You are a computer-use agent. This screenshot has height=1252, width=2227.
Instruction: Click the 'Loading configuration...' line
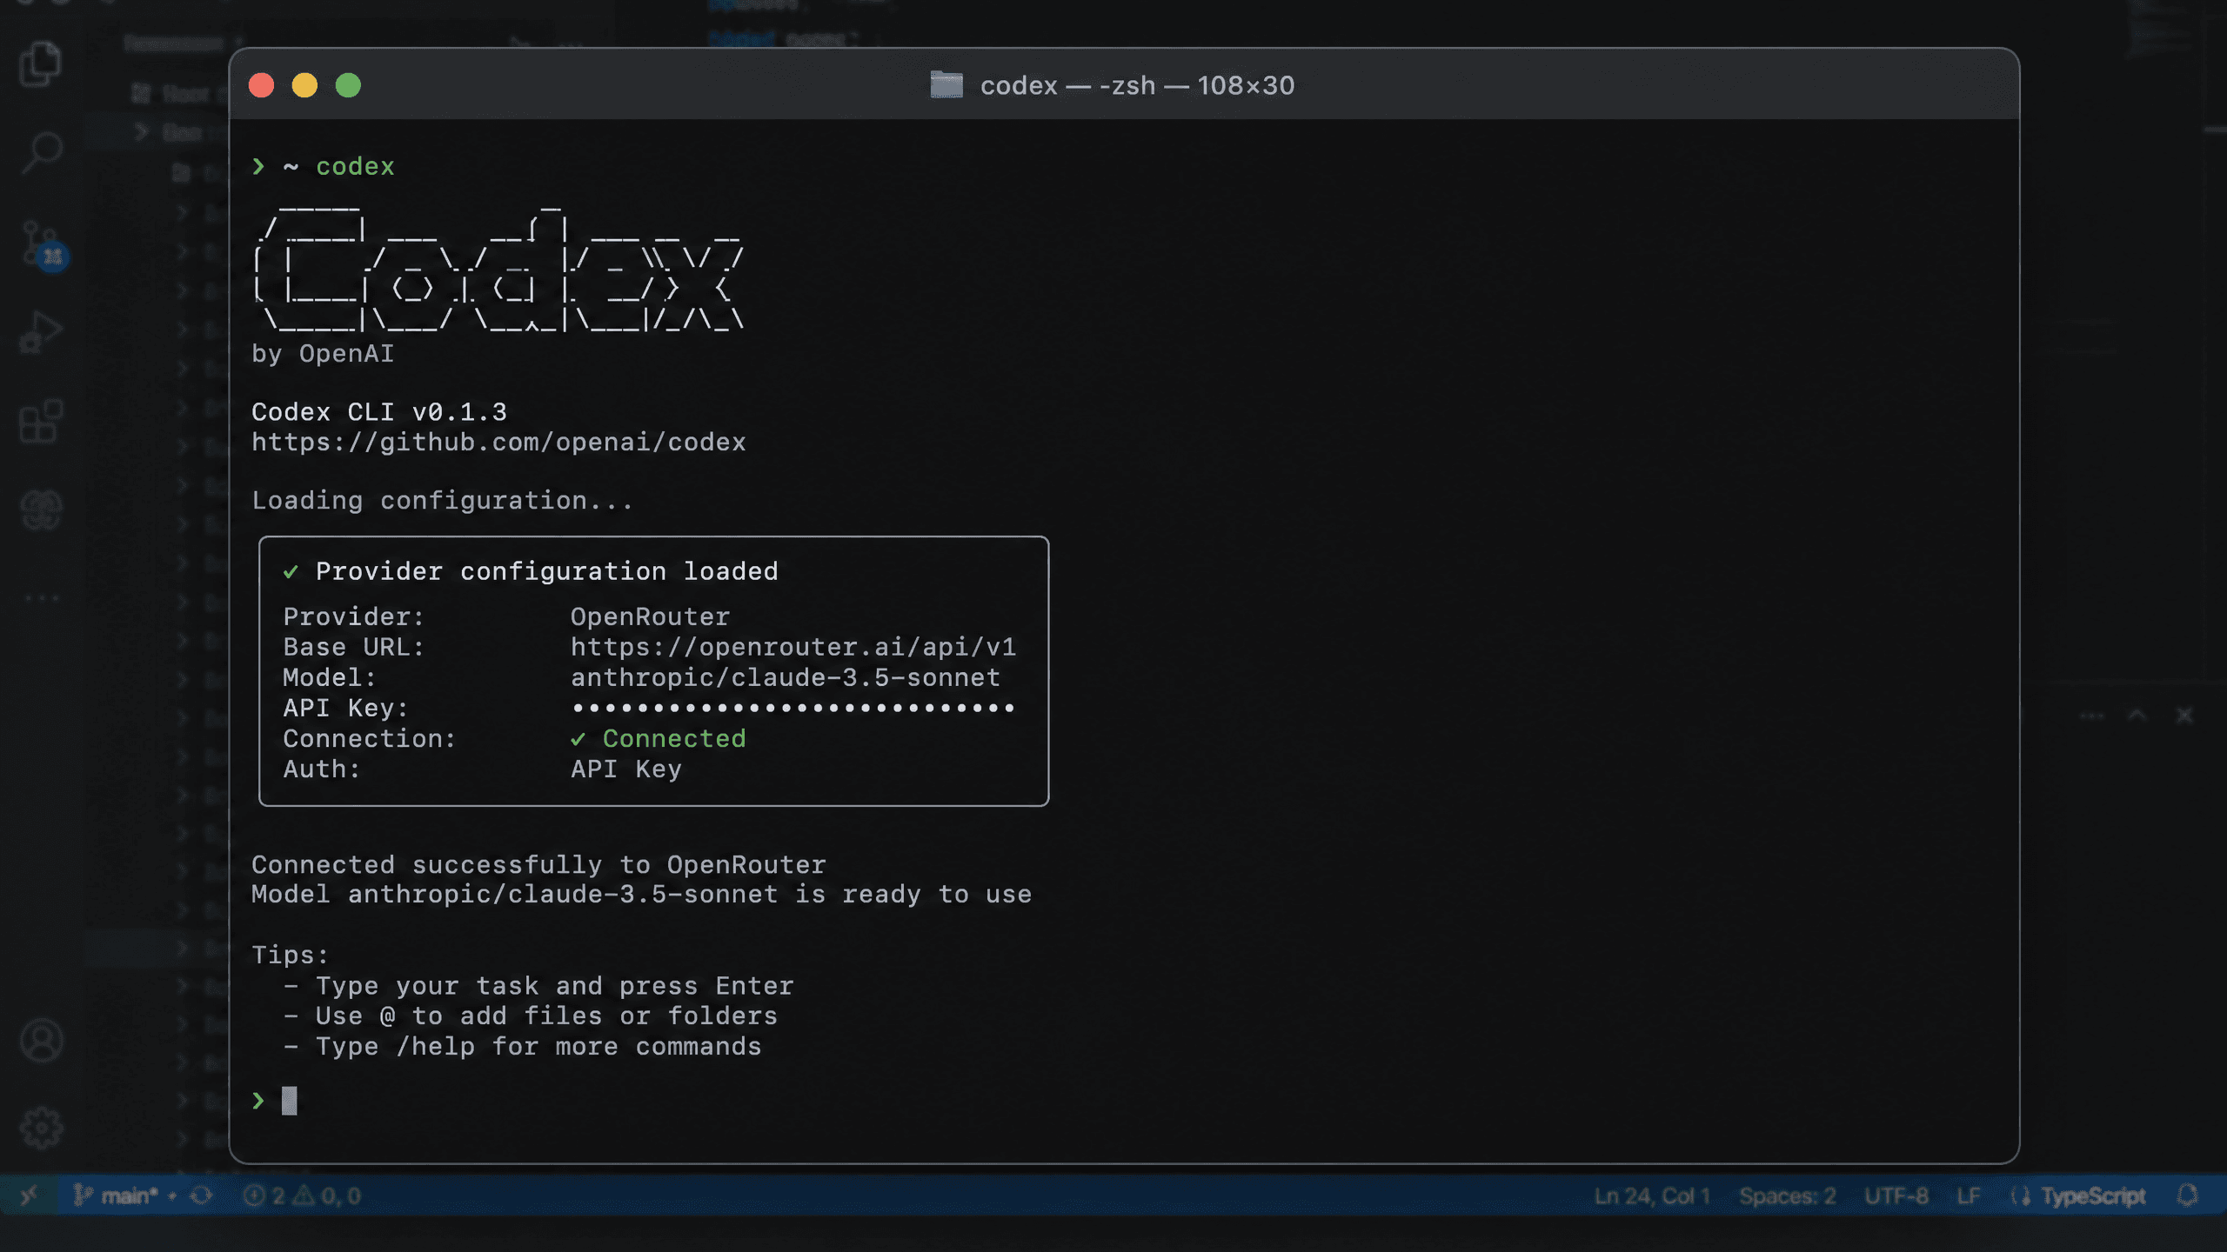[442, 501]
